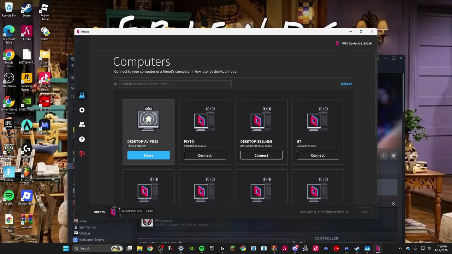
Task: Open NVIDIA App desktop shortcut
Action: point(26,104)
